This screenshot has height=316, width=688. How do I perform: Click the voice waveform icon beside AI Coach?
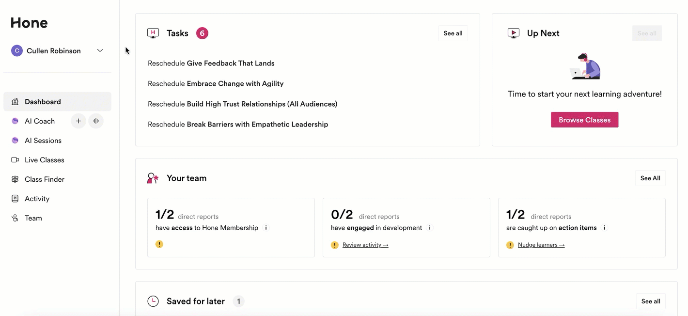pyautogui.click(x=96, y=121)
